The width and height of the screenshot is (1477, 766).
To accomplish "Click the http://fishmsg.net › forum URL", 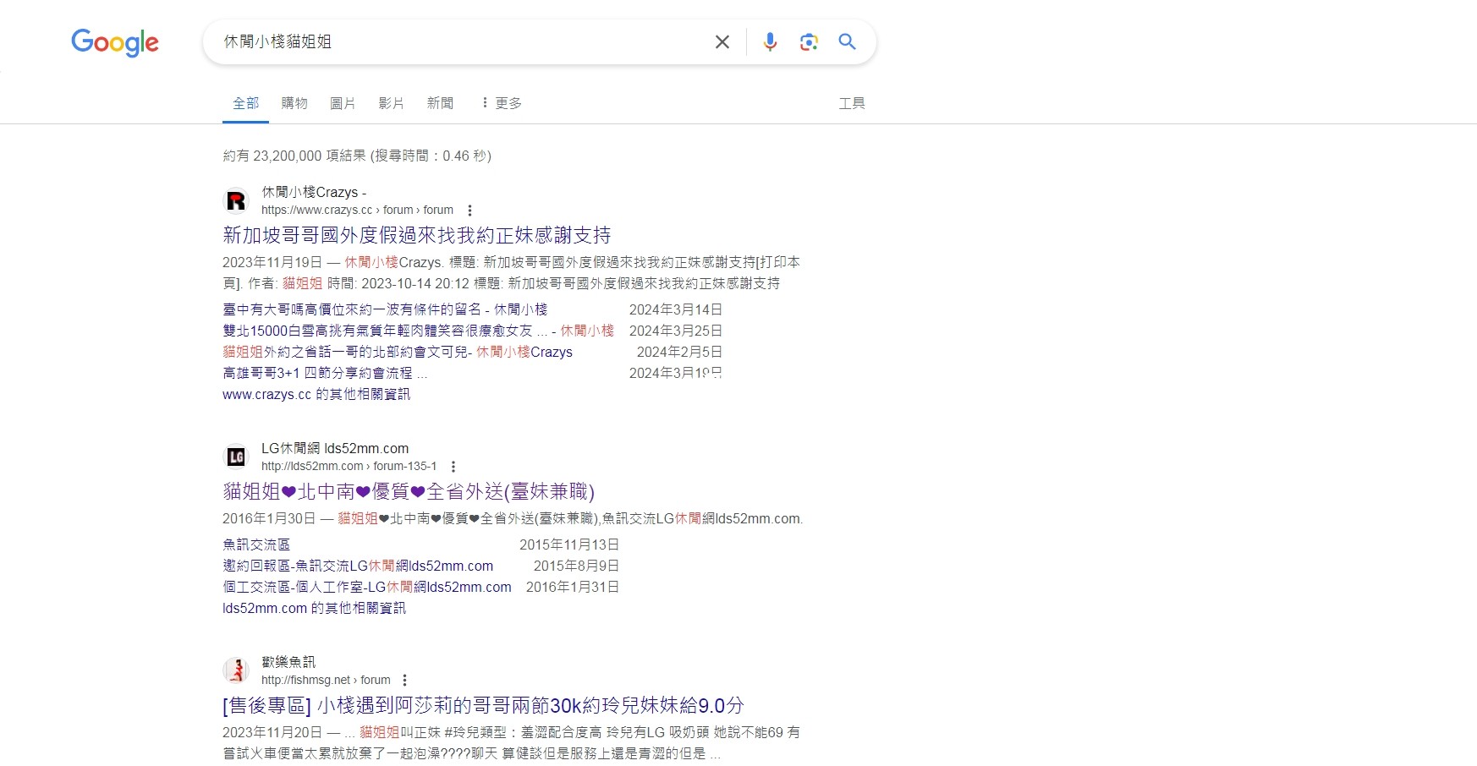I will [326, 681].
